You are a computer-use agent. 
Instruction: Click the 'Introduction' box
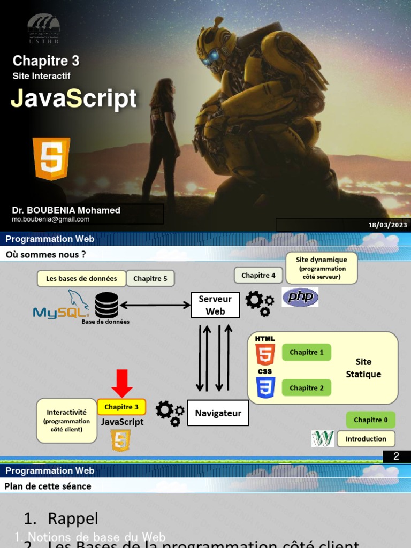pos(366,439)
